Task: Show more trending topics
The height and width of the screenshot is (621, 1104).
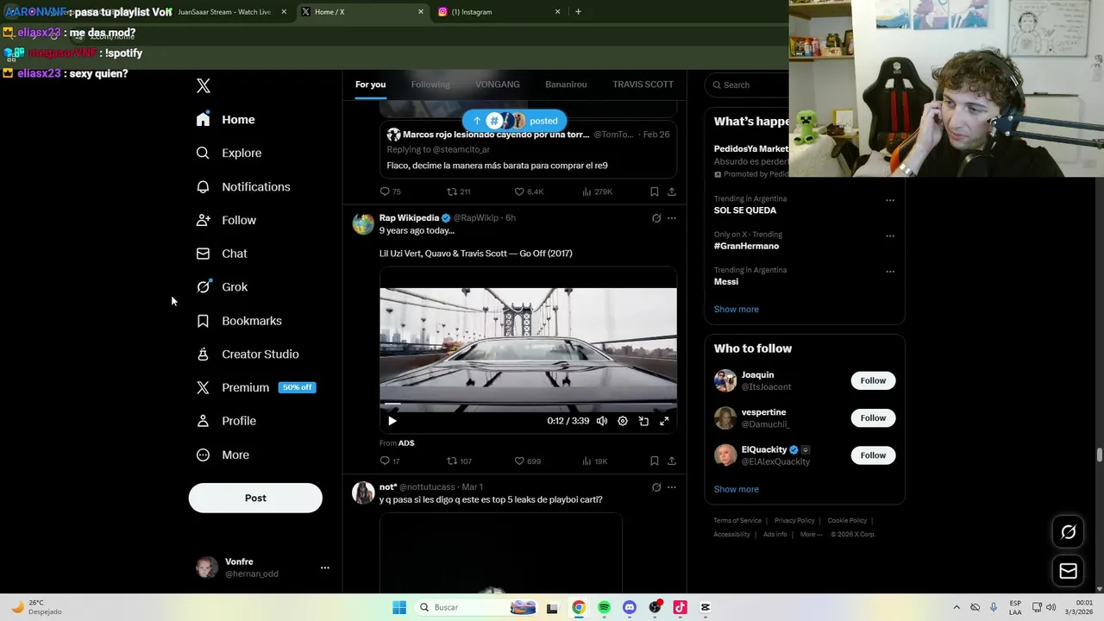Action: coord(736,309)
